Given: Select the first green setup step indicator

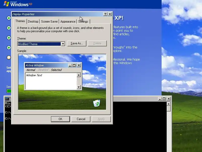Looking at the screenshot, I should pyautogui.click(x=9, y=18).
